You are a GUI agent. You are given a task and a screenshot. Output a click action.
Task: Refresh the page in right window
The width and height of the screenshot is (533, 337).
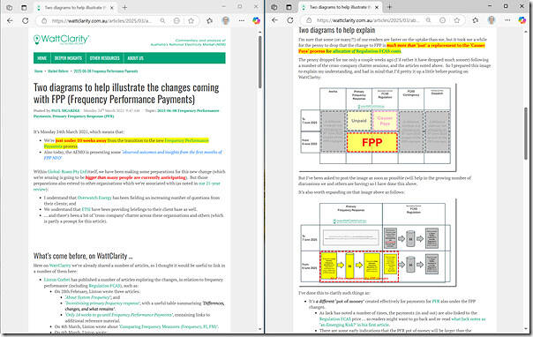click(290, 20)
